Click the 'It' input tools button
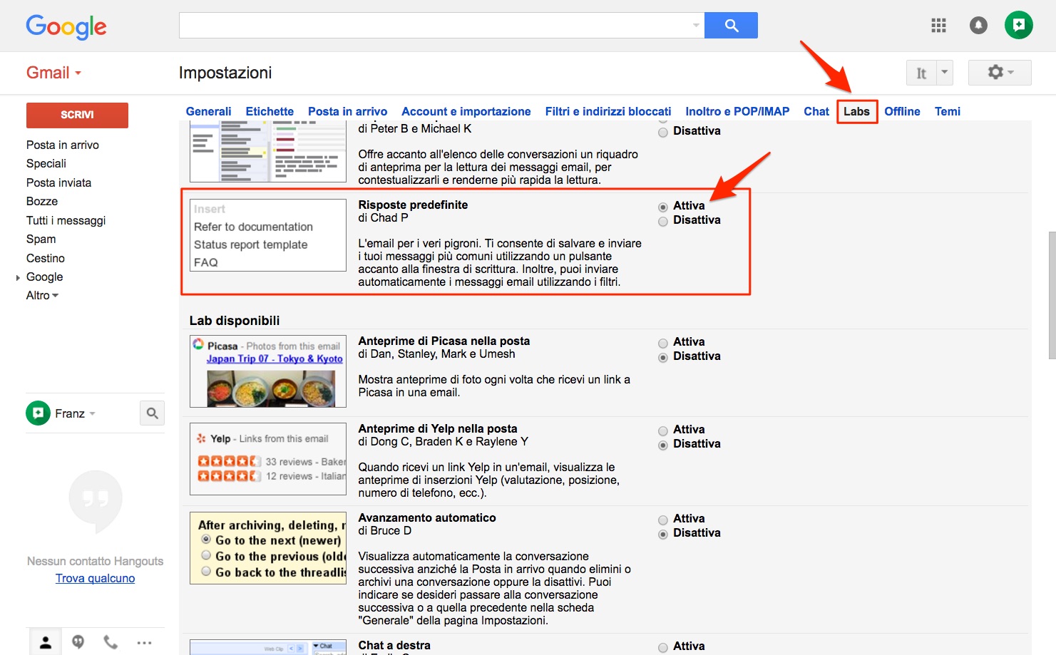Viewport: 1056px width, 655px height. 921,73
